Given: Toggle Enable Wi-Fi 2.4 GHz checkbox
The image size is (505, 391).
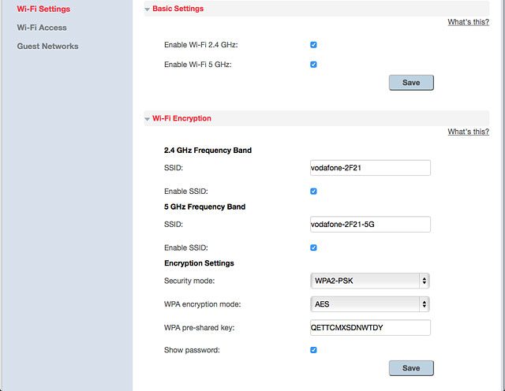Looking at the screenshot, I should (313, 45).
